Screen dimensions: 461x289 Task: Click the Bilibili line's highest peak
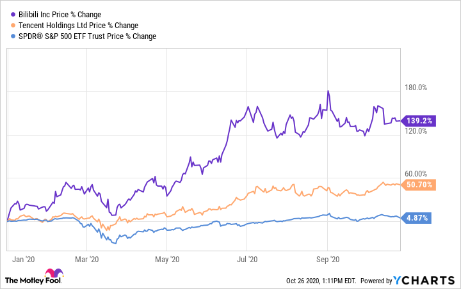328,91
